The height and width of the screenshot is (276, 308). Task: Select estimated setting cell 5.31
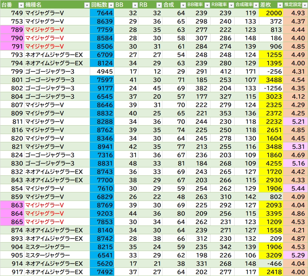tap(296, 147)
